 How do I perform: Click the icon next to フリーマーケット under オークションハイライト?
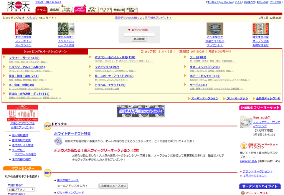click(x=243, y=193)
